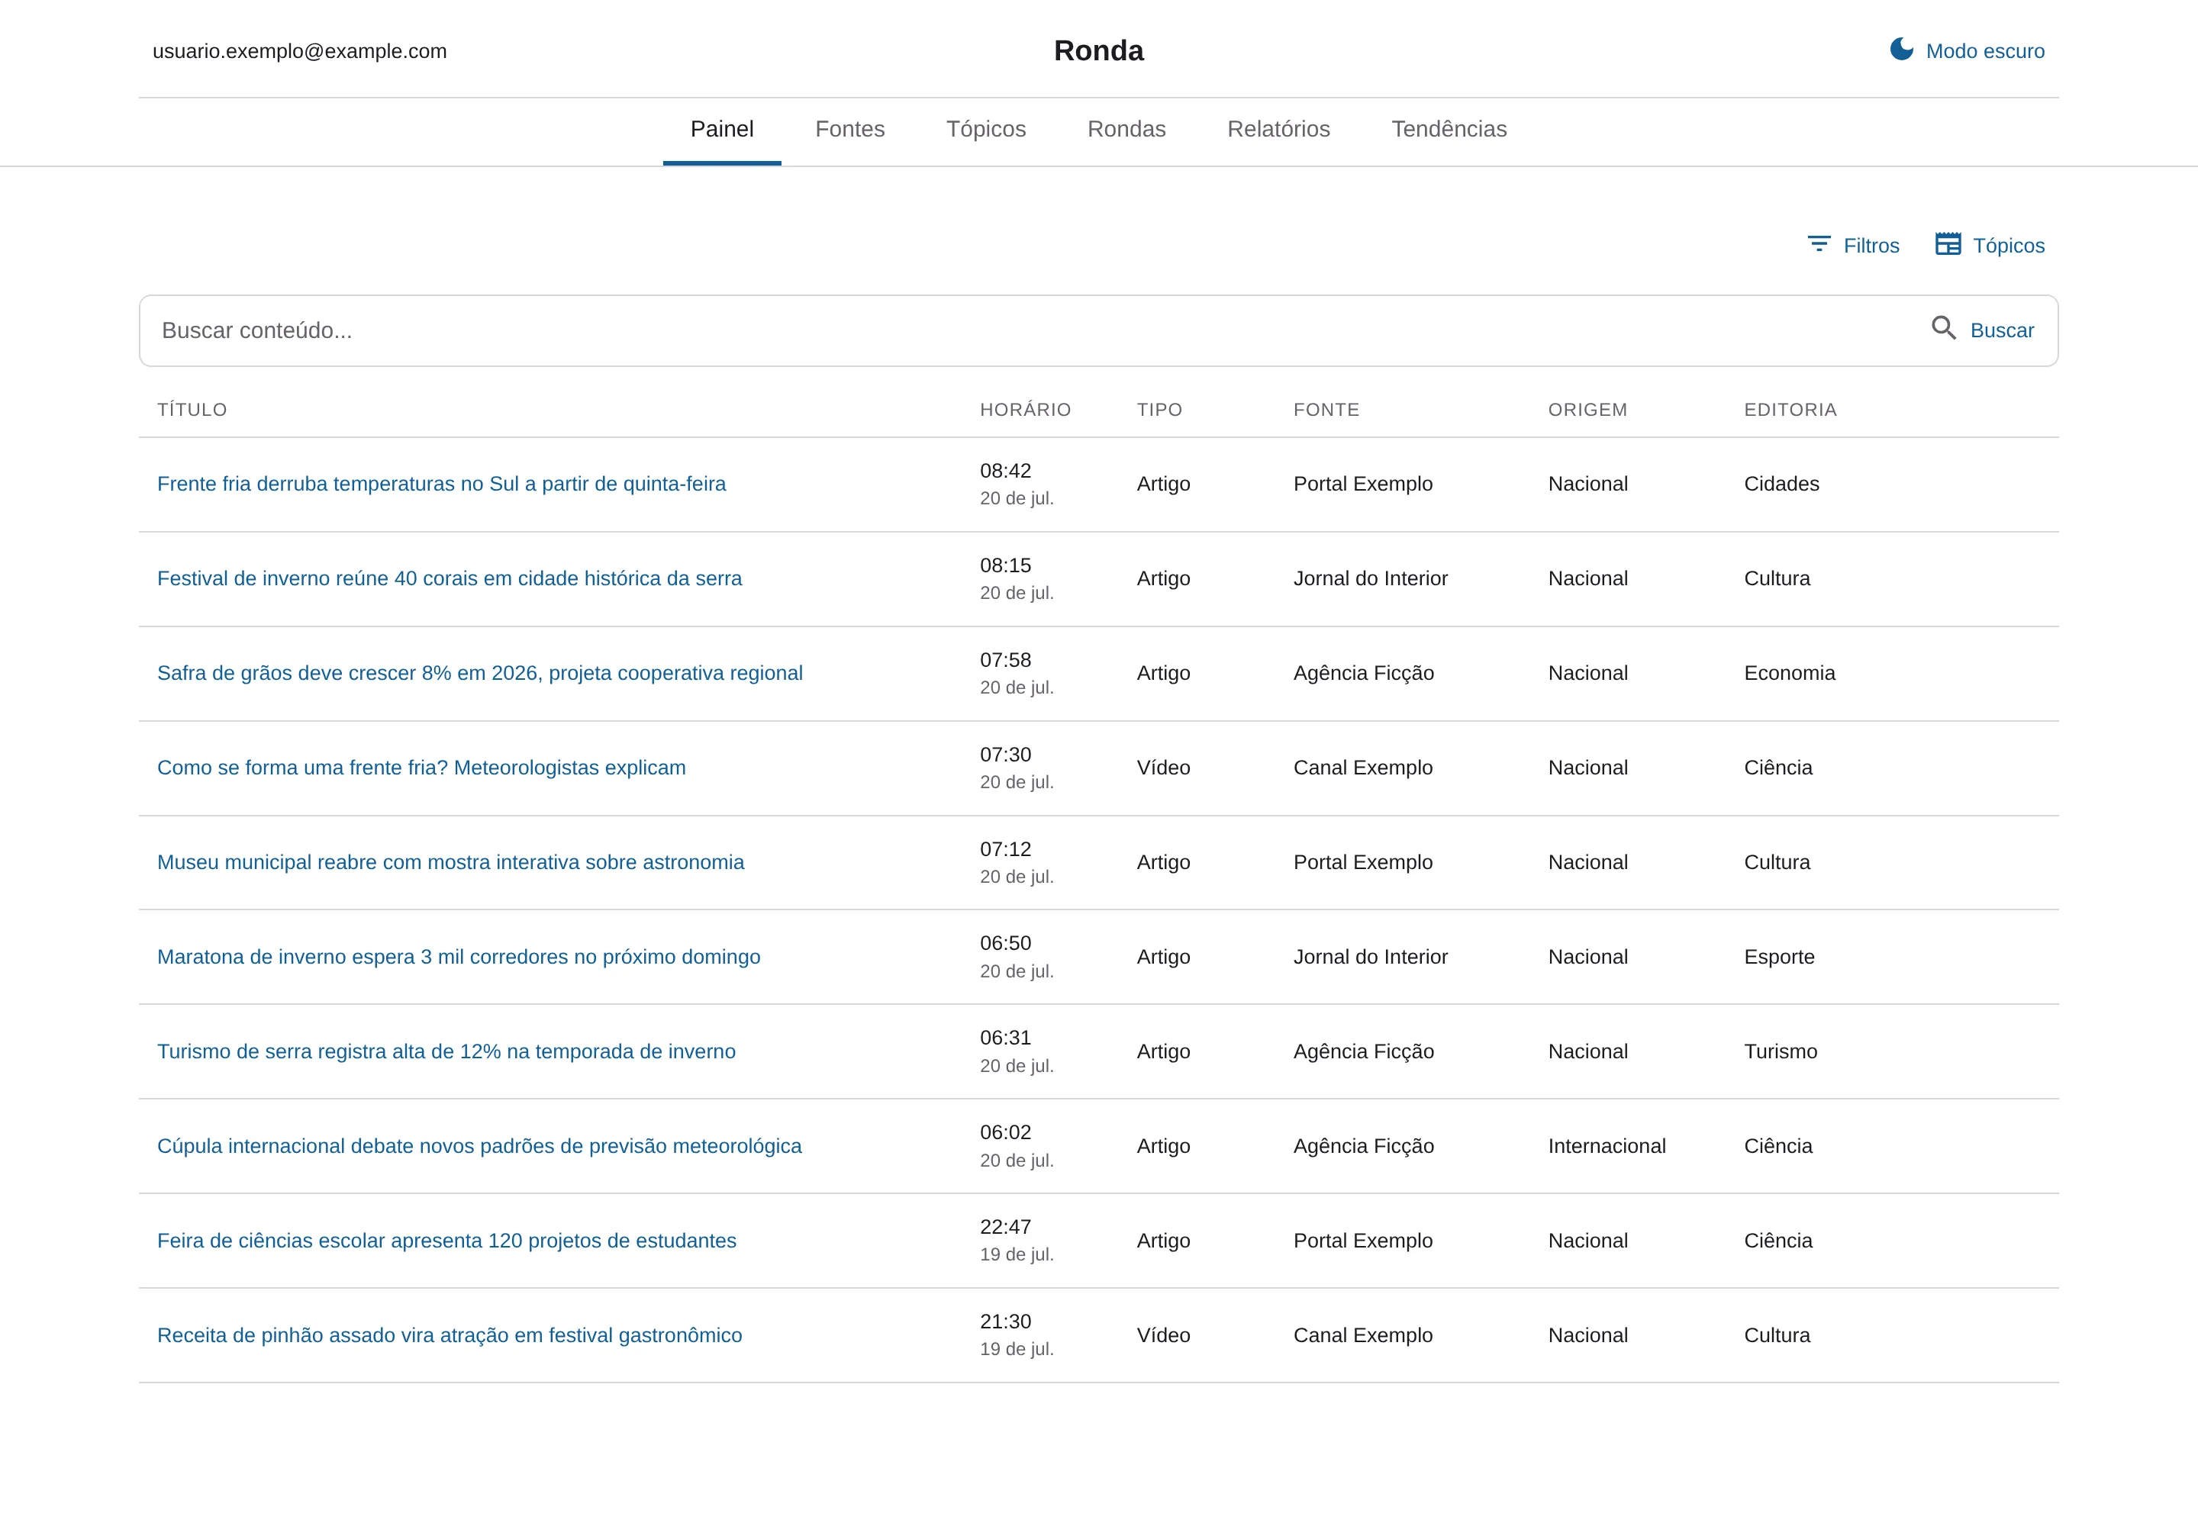Open Feira de ciências escolar apresenta 120 projetos
This screenshot has height=1526, width=2198.
click(x=446, y=1241)
